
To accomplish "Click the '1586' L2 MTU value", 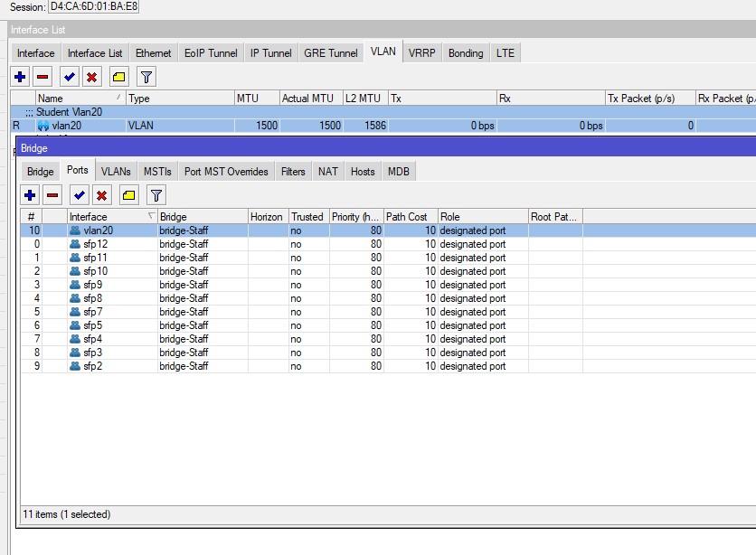I will pos(375,126).
